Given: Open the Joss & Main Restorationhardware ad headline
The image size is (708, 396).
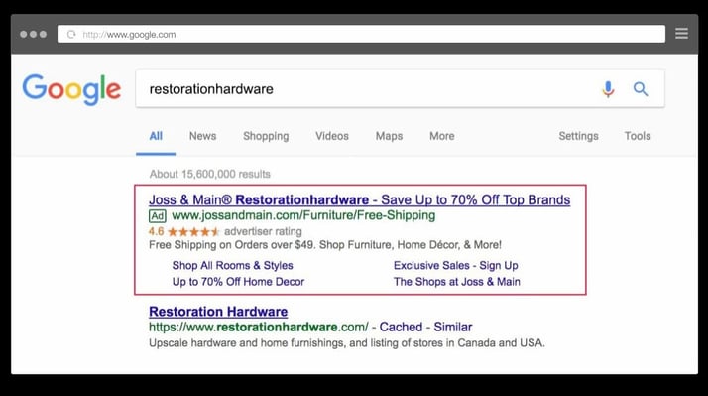Looking at the screenshot, I should pos(359,199).
